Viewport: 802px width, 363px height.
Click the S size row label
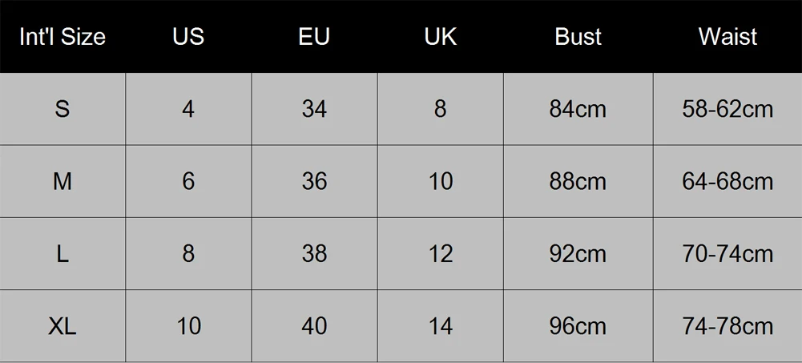click(x=62, y=109)
